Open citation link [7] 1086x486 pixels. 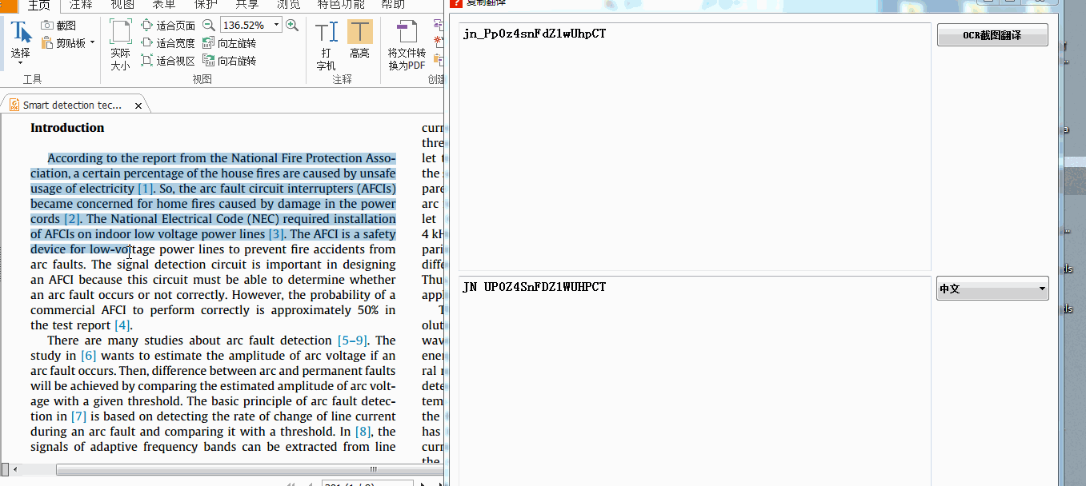(78, 416)
